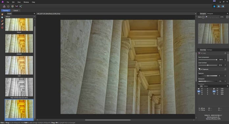Open the Edit menu
This screenshot has width=229, height=124.
tap(13, 2)
